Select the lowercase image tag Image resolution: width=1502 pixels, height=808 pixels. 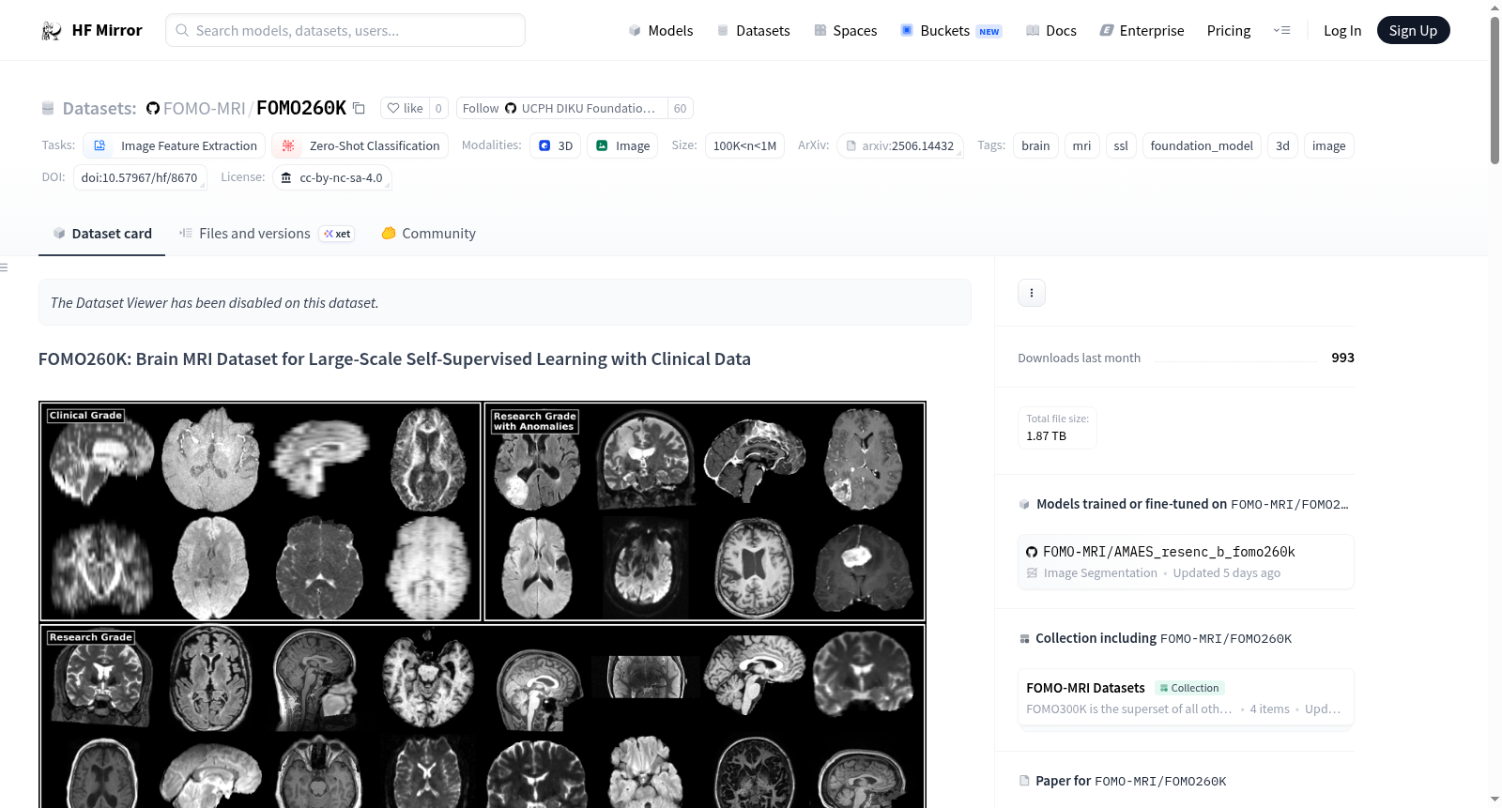(1328, 145)
